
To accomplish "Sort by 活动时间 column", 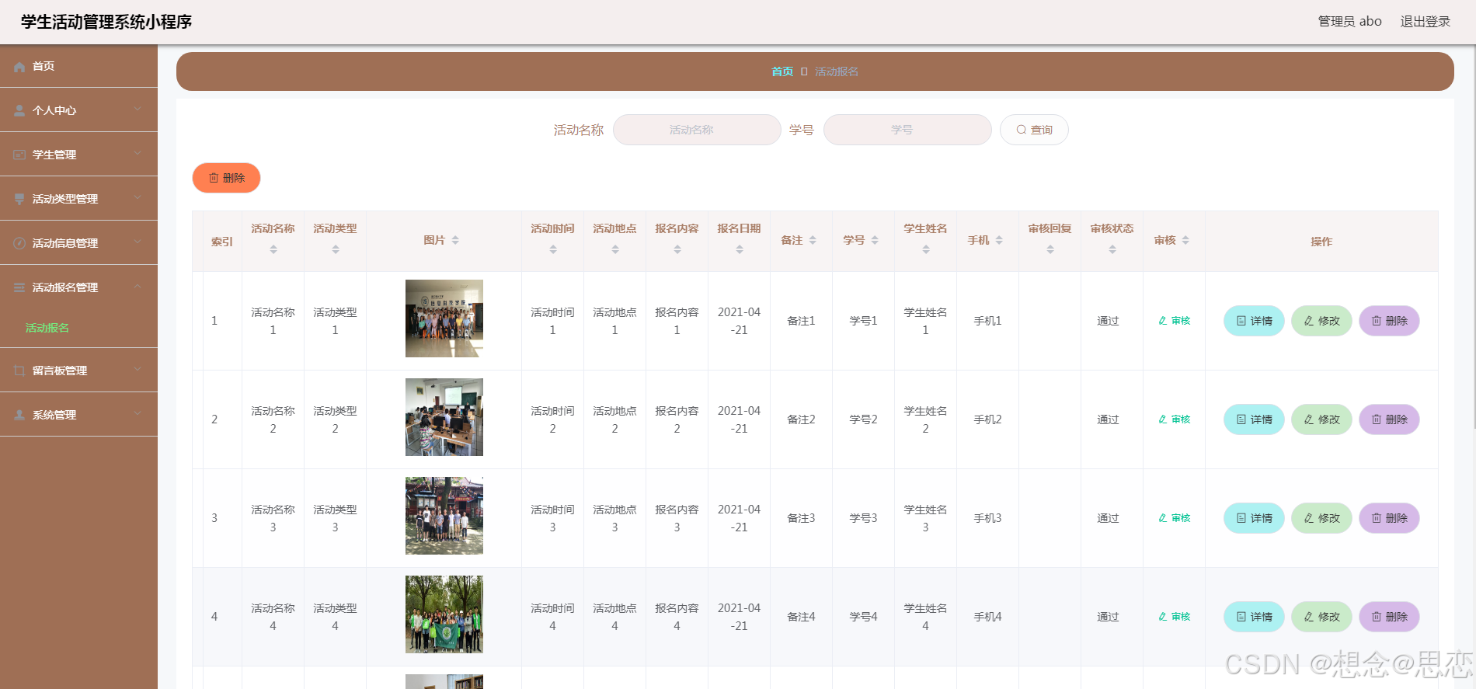I will tap(553, 249).
